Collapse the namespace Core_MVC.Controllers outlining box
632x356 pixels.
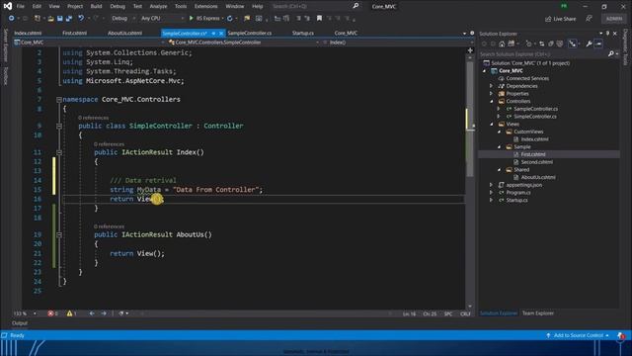coord(59,99)
